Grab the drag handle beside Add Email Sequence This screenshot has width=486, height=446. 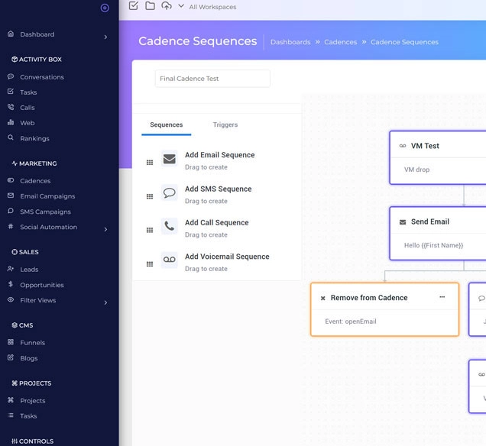pos(150,163)
